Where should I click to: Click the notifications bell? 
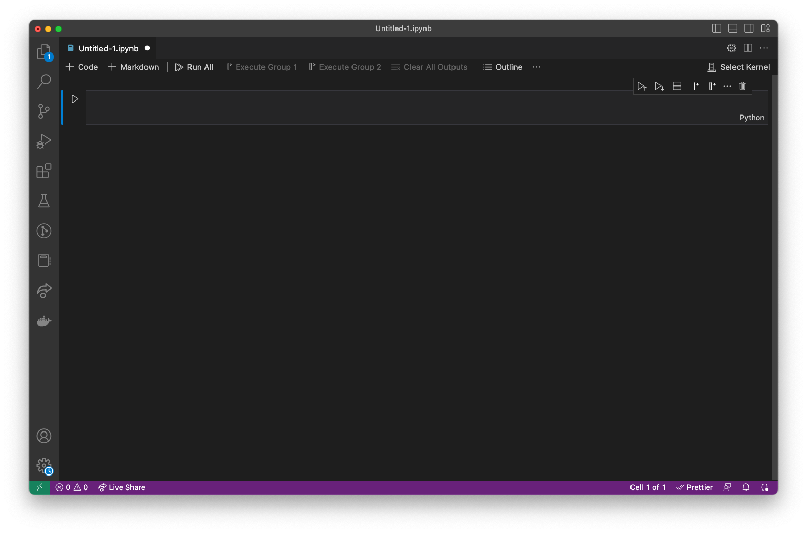pyautogui.click(x=745, y=487)
